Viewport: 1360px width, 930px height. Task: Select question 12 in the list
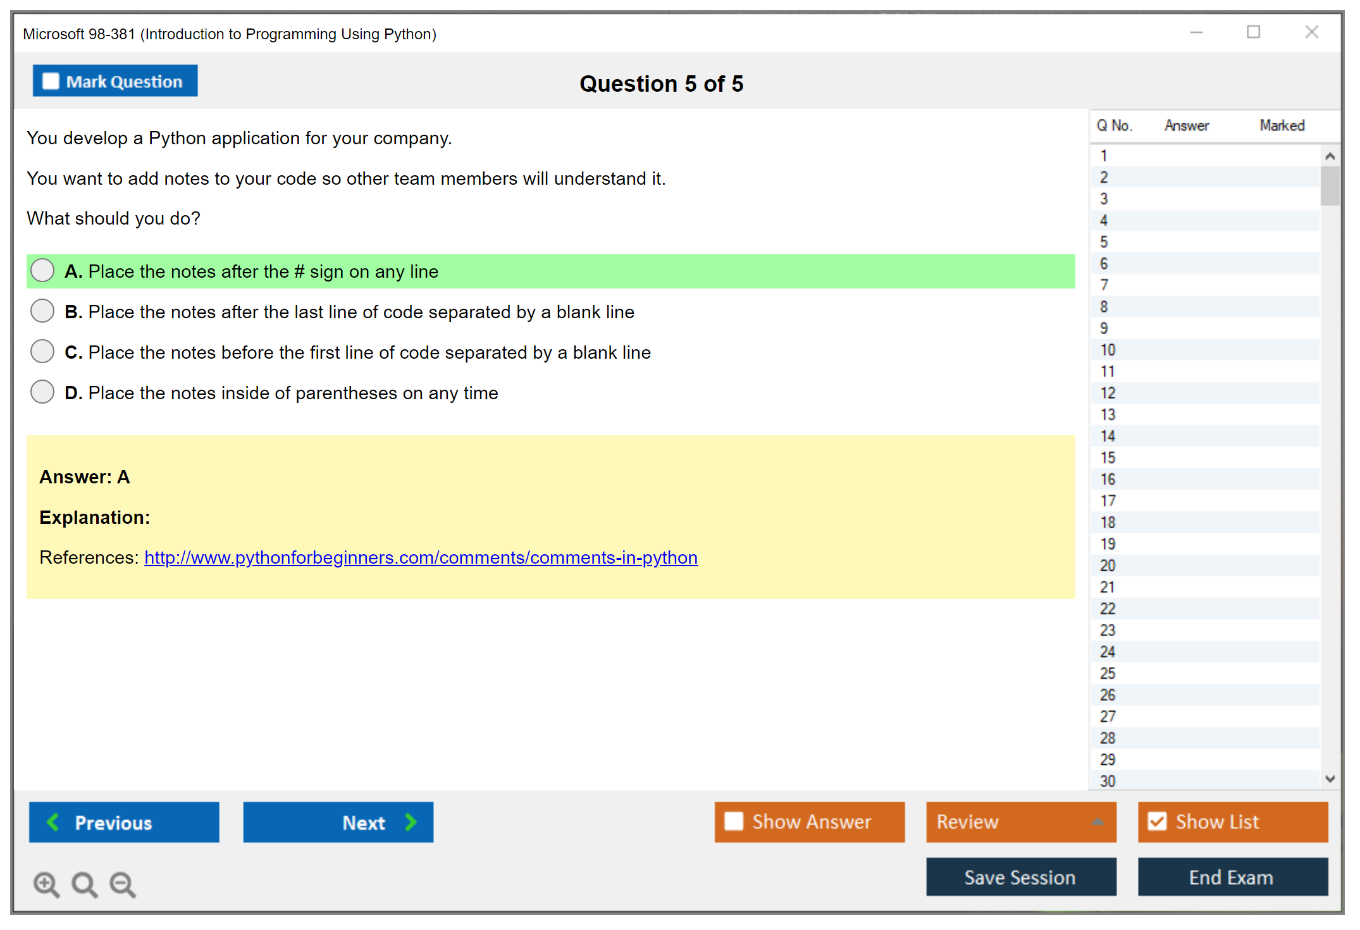coord(1108,393)
